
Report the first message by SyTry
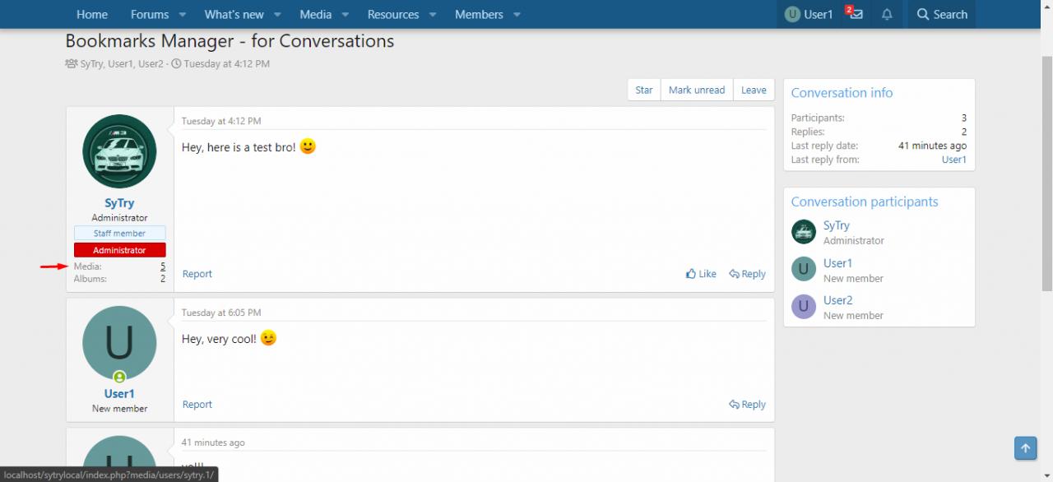(x=197, y=274)
